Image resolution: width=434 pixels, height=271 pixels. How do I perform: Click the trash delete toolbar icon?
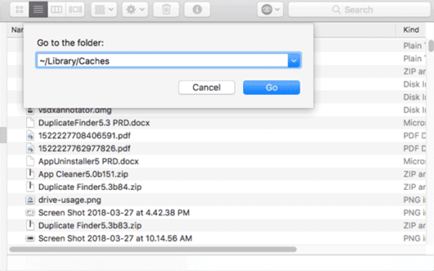pos(166,9)
